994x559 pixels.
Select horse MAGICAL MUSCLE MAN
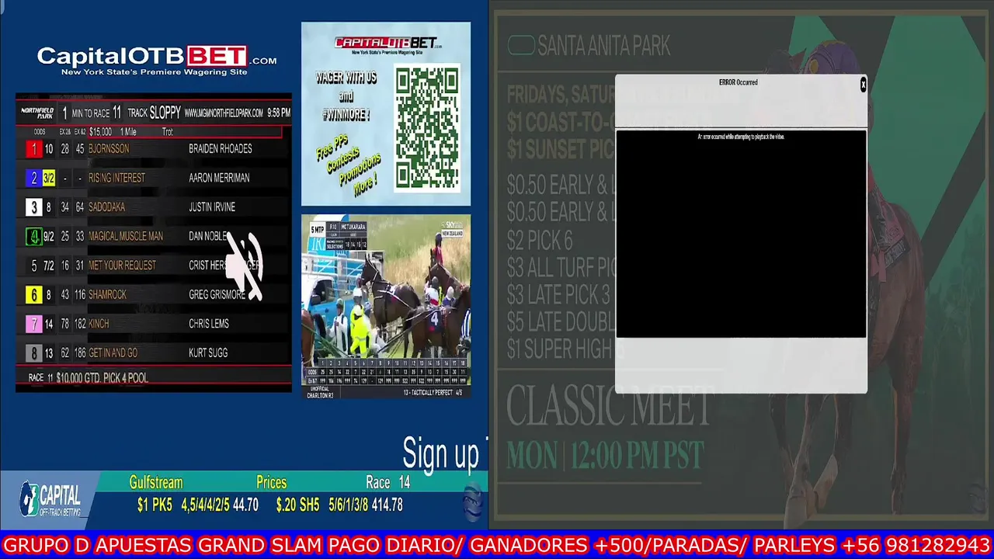point(126,236)
